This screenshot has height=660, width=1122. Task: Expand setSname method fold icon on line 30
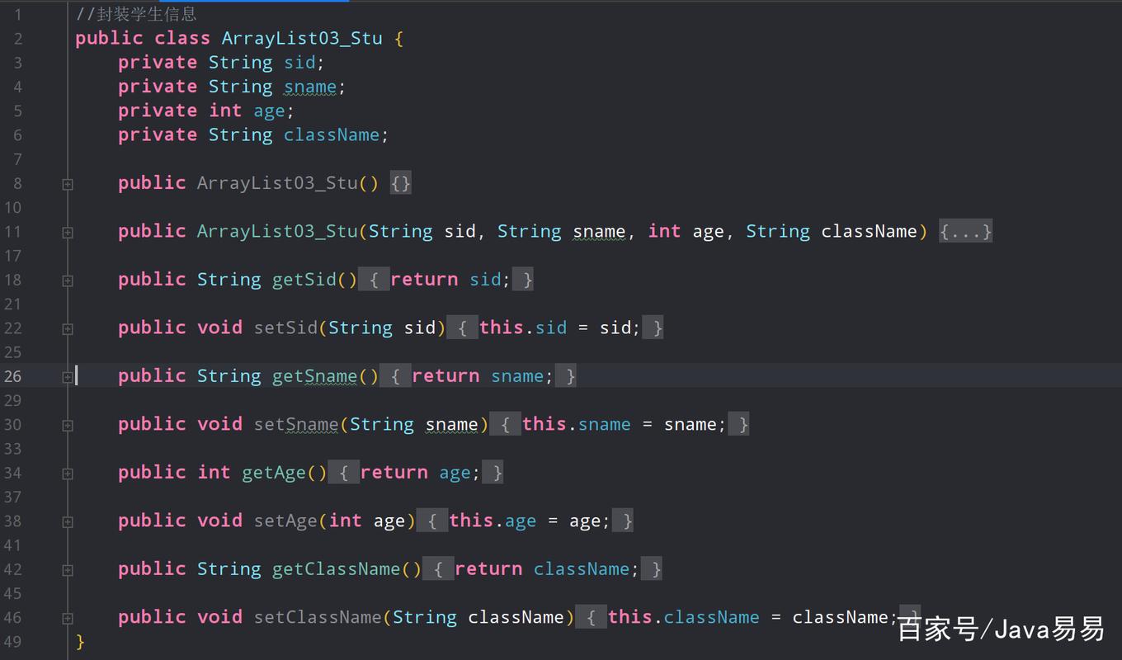pyautogui.click(x=68, y=426)
